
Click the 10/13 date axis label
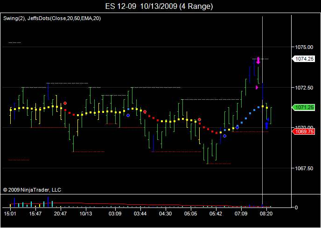pos(86,214)
